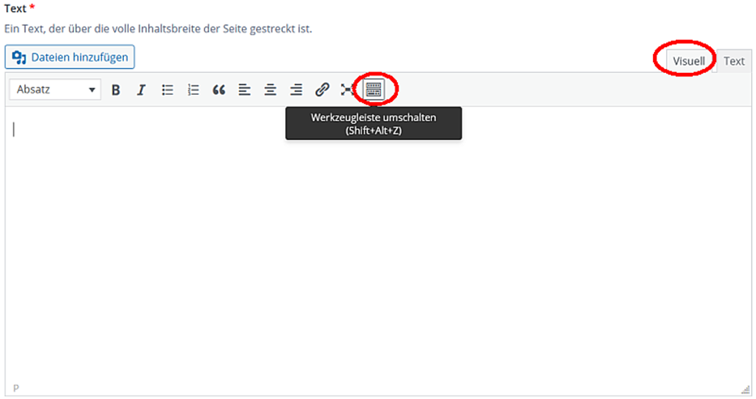This screenshot has width=756, height=399.
Task: Insert a bulleted list
Action: (x=167, y=90)
